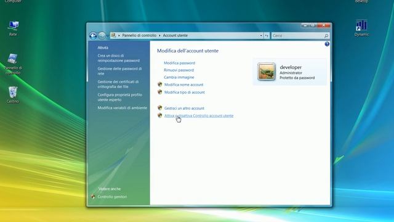This screenshot has height=222, width=394.
Task: Click the shield icon beside Controllo genitori
Action: pos(93,197)
